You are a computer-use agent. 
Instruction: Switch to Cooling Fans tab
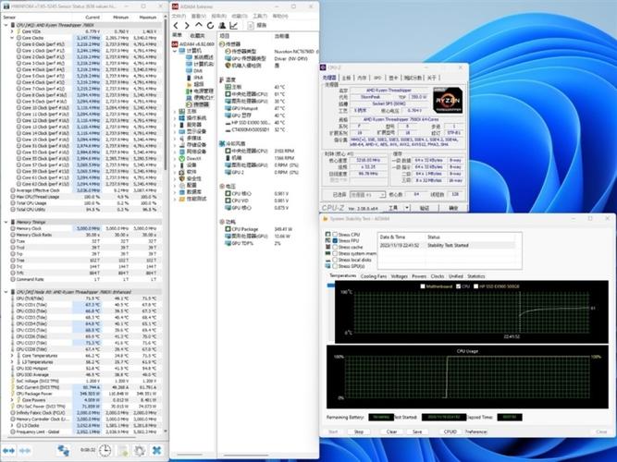coord(374,276)
